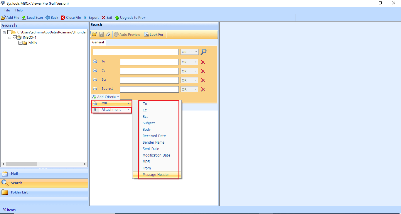Screen dimensions: 401x214
Task: Click the Bcc input field
Action: [149, 80]
